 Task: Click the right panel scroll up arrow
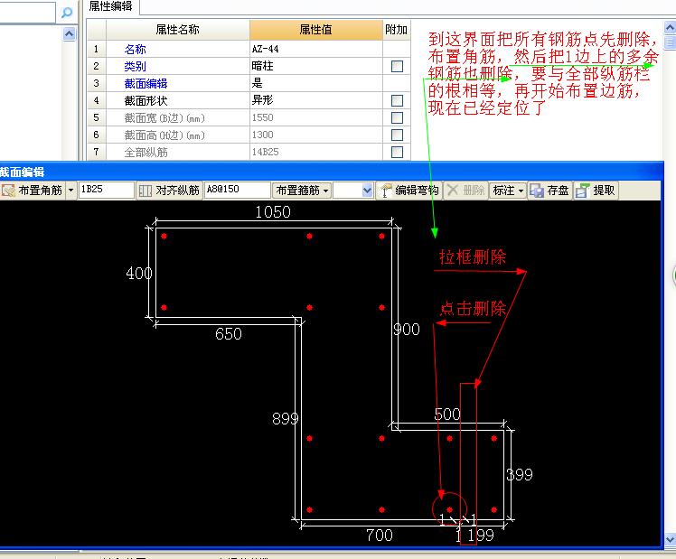[x=670, y=28]
